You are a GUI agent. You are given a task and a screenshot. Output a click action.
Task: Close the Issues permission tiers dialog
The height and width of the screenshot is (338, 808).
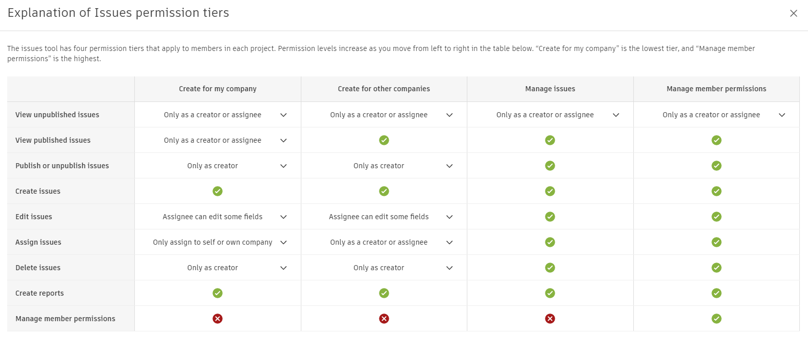793,13
